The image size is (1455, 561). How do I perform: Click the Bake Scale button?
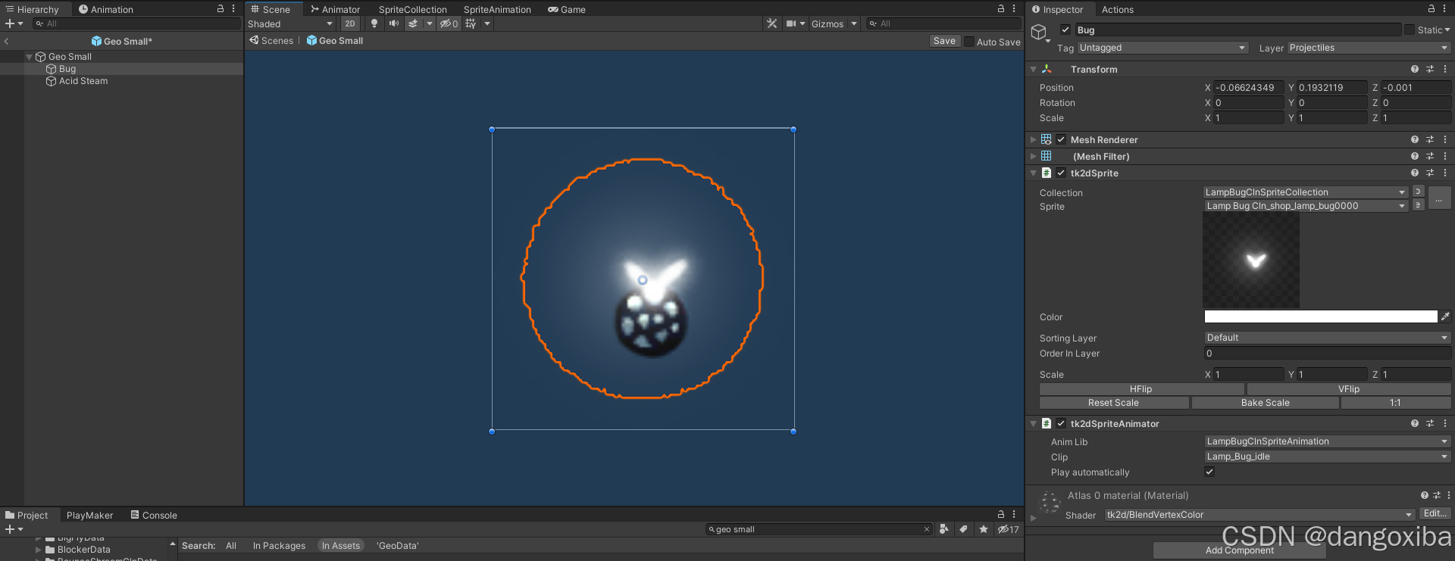coord(1265,403)
